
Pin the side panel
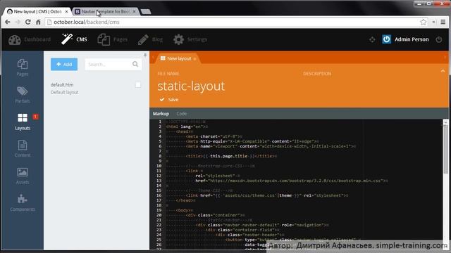[145, 55]
